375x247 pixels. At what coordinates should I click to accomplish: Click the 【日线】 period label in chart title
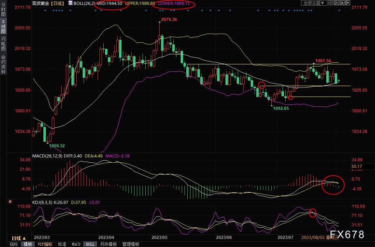tap(57, 3)
